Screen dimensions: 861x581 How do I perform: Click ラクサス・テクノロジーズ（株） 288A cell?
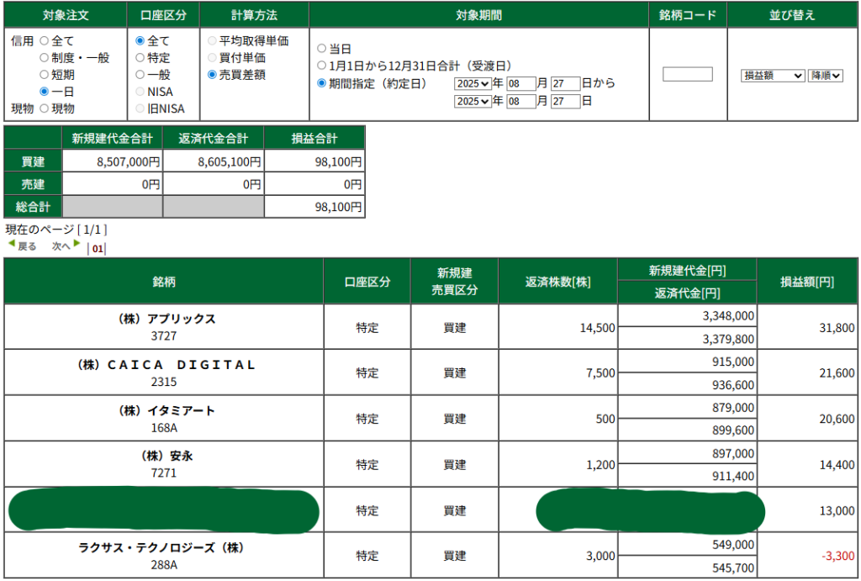tap(164, 556)
